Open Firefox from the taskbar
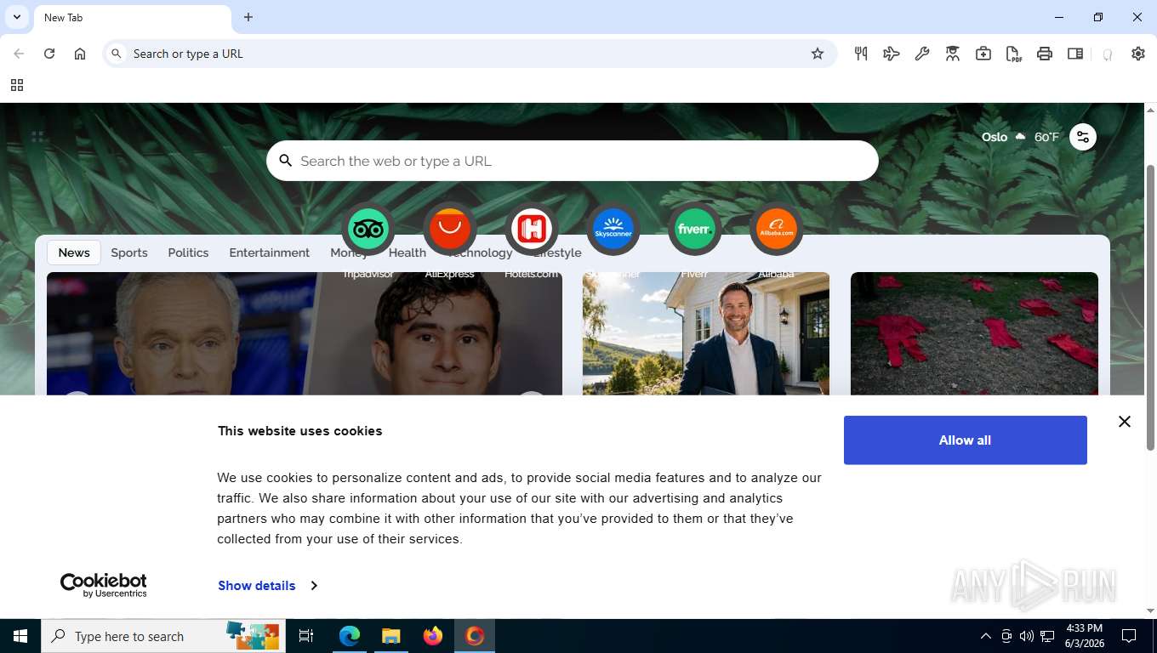This screenshot has height=653, width=1157. [x=433, y=636]
